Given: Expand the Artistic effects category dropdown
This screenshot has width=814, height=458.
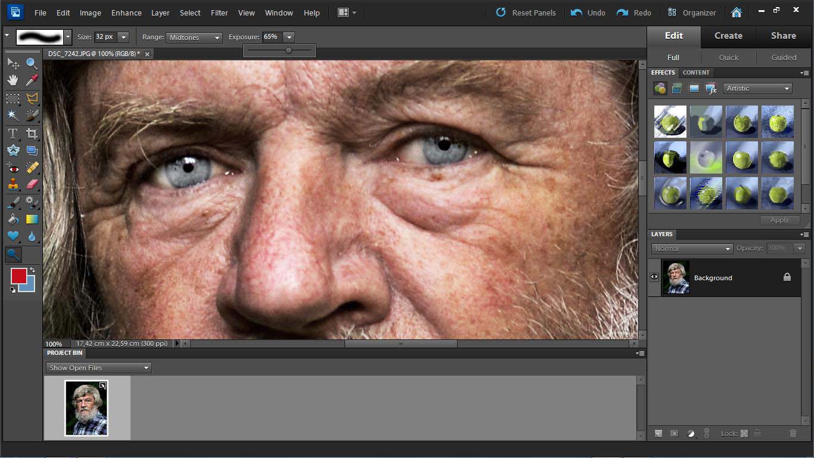Looking at the screenshot, I should [757, 88].
